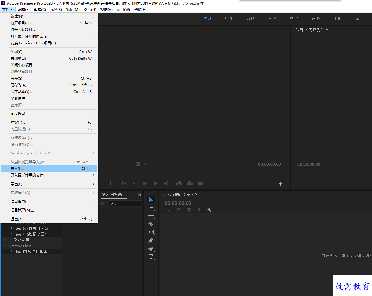Click the add marker icon in timeline
This screenshot has height=296, width=372.
(199, 210)
